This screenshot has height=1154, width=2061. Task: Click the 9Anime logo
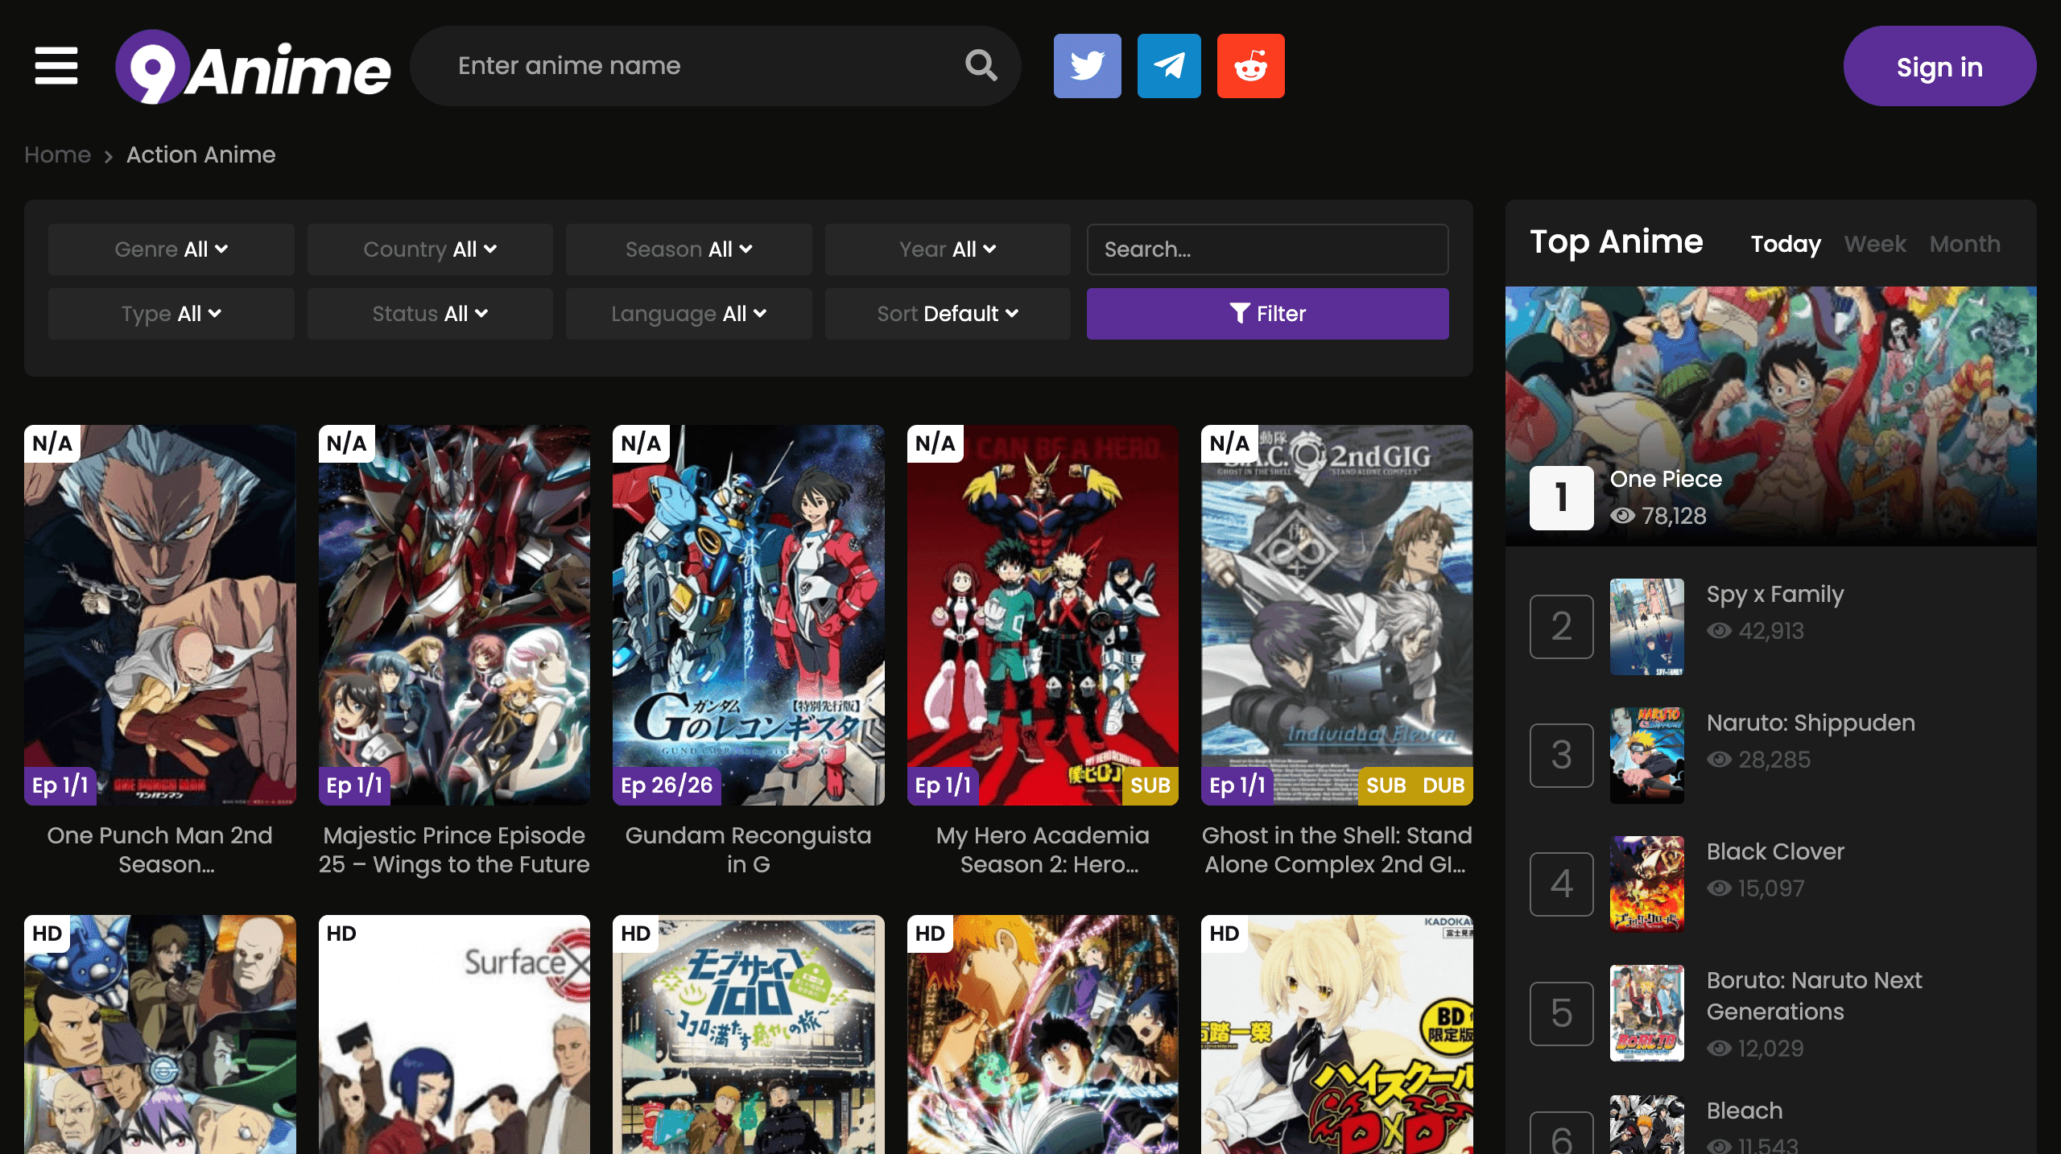(x=253, y=67)
